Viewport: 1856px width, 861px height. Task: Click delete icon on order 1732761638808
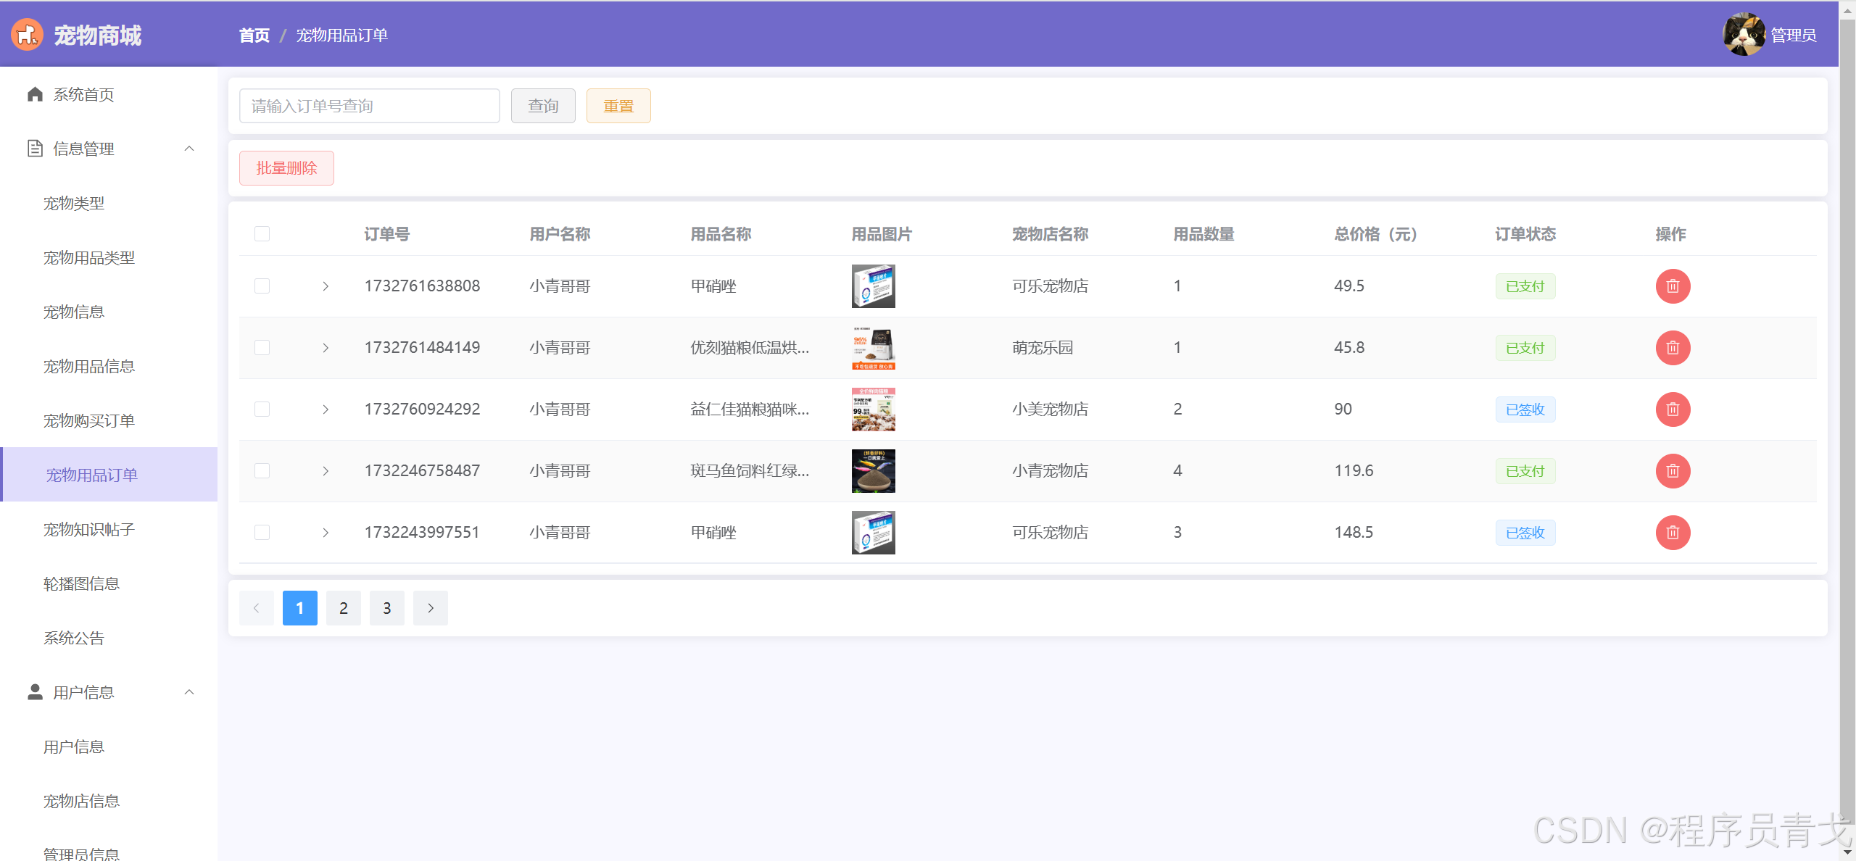click(x=1671, y=286)
